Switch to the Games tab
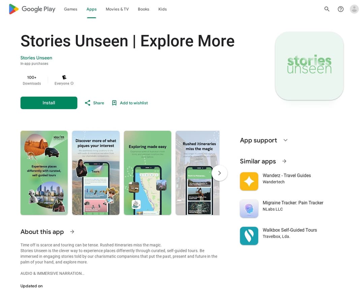Viewport: 364px width, 291px height. pos(70,9)
